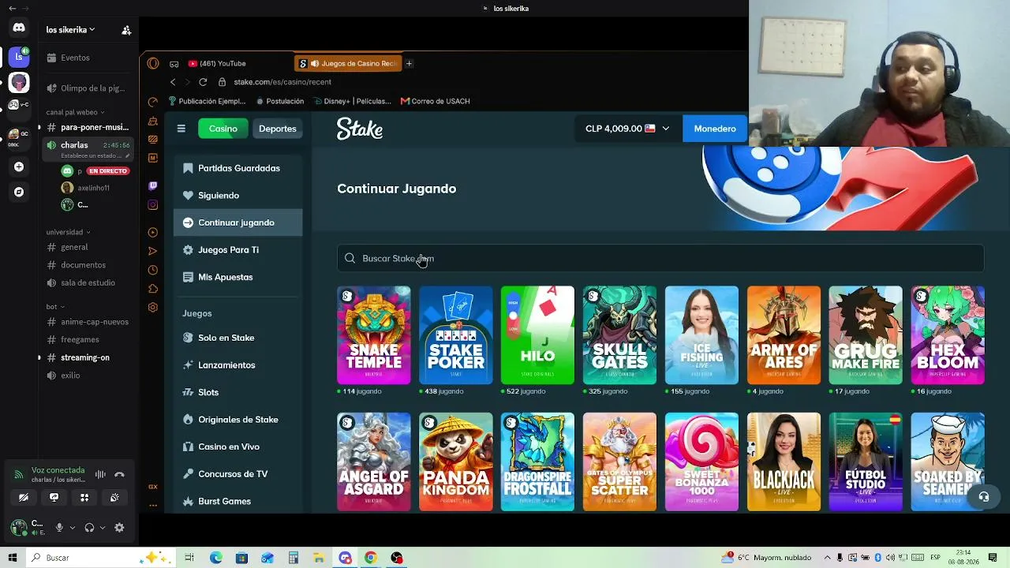The width and height of the screenshot is (1010, 568).
Task: Open the Blackjack Live game thumbnail
Action: tap(784, 461)
